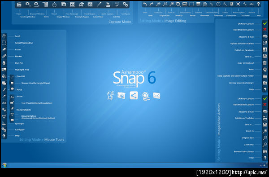Open the Browse Video Library icon
Viewport: 269px width, 177px height.
click(x=265, y=151)
